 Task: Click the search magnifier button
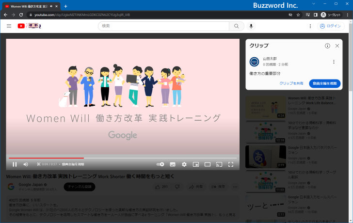(237, 26)
